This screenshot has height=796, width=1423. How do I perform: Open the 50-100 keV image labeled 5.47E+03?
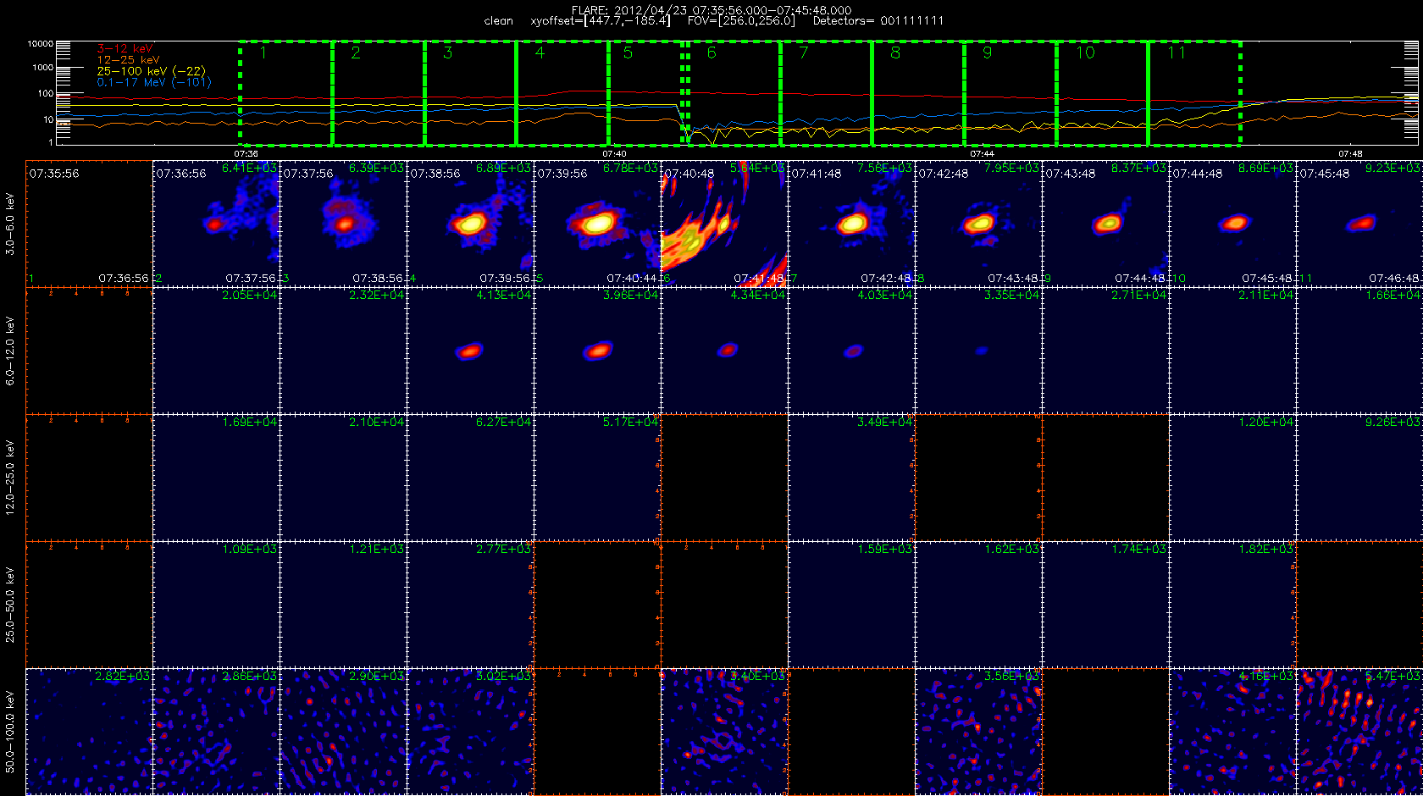[x=1359, y=732]
